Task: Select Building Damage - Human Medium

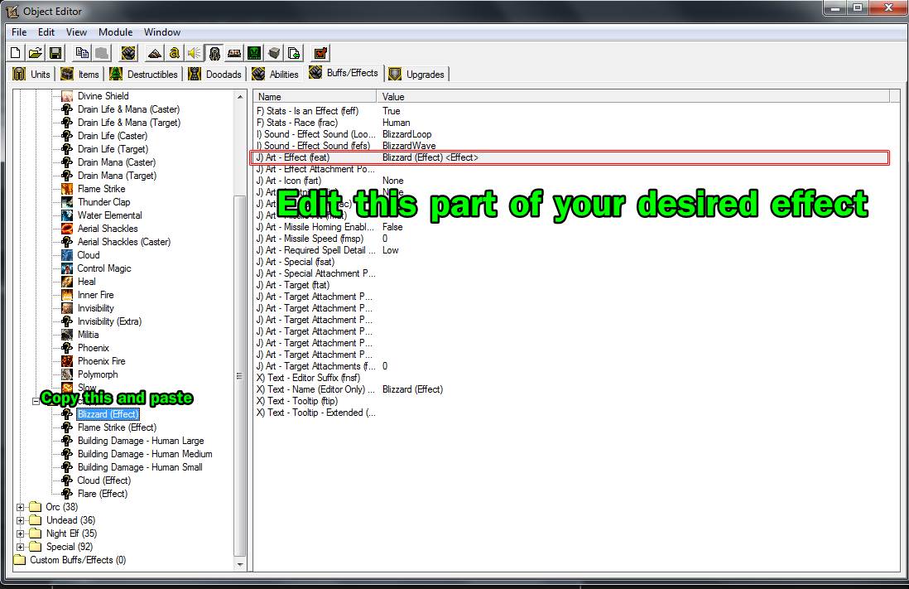Action: click(x=145, y=454)
